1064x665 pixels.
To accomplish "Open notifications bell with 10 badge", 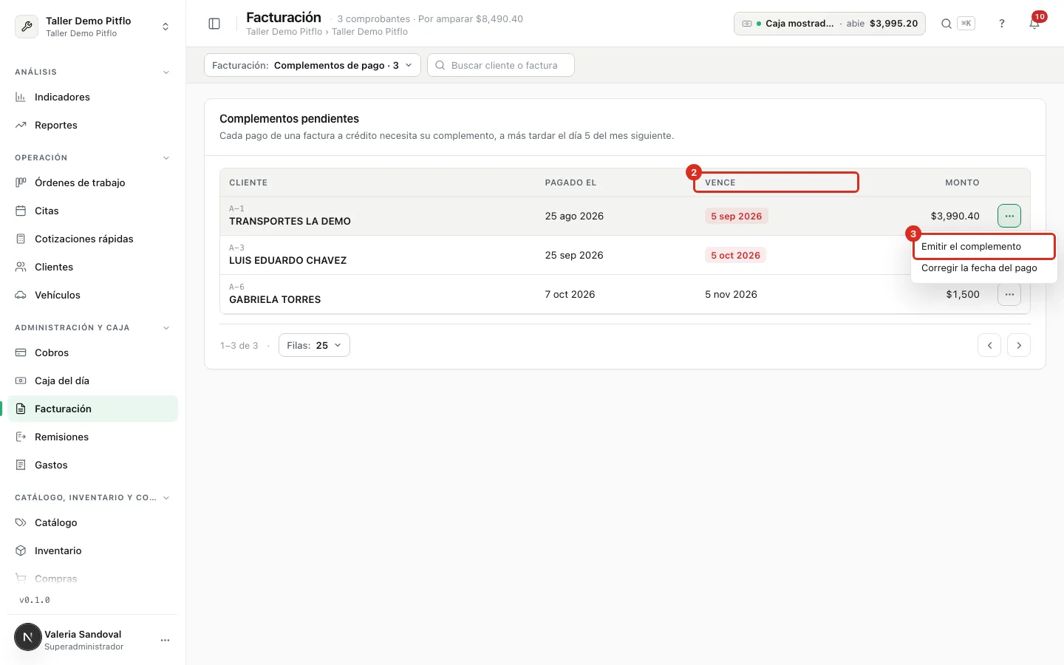I will (x=1034, y=24).
